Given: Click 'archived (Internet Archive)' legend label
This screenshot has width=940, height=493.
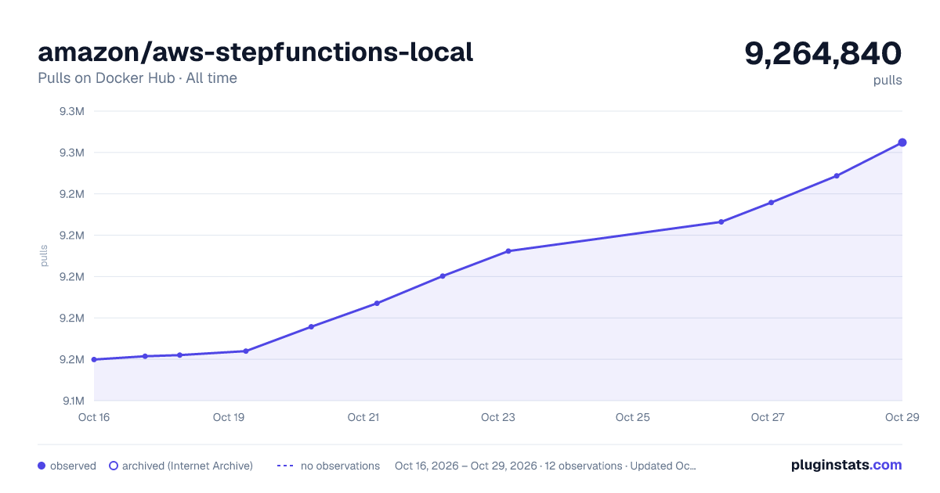Looking at the screenshot, I should (187, 466).
